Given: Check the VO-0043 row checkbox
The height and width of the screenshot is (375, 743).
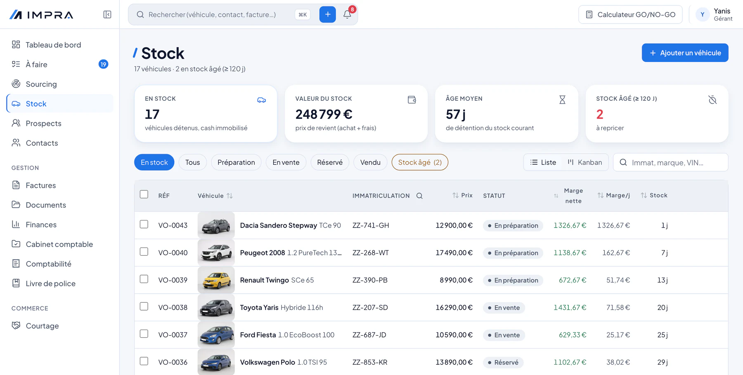Looking at the screenshot, I should (144, 224).
